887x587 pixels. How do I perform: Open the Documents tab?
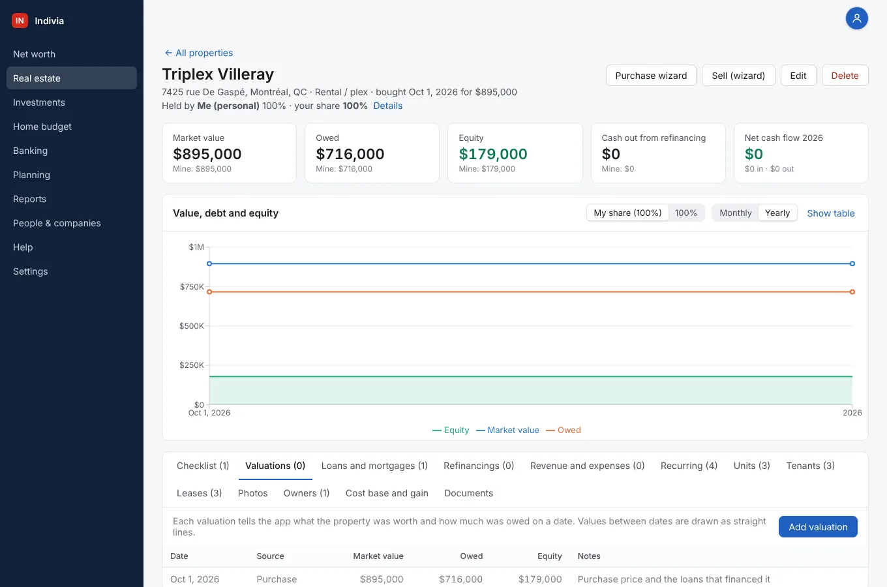pyautogui.click(x=469, y=493)
